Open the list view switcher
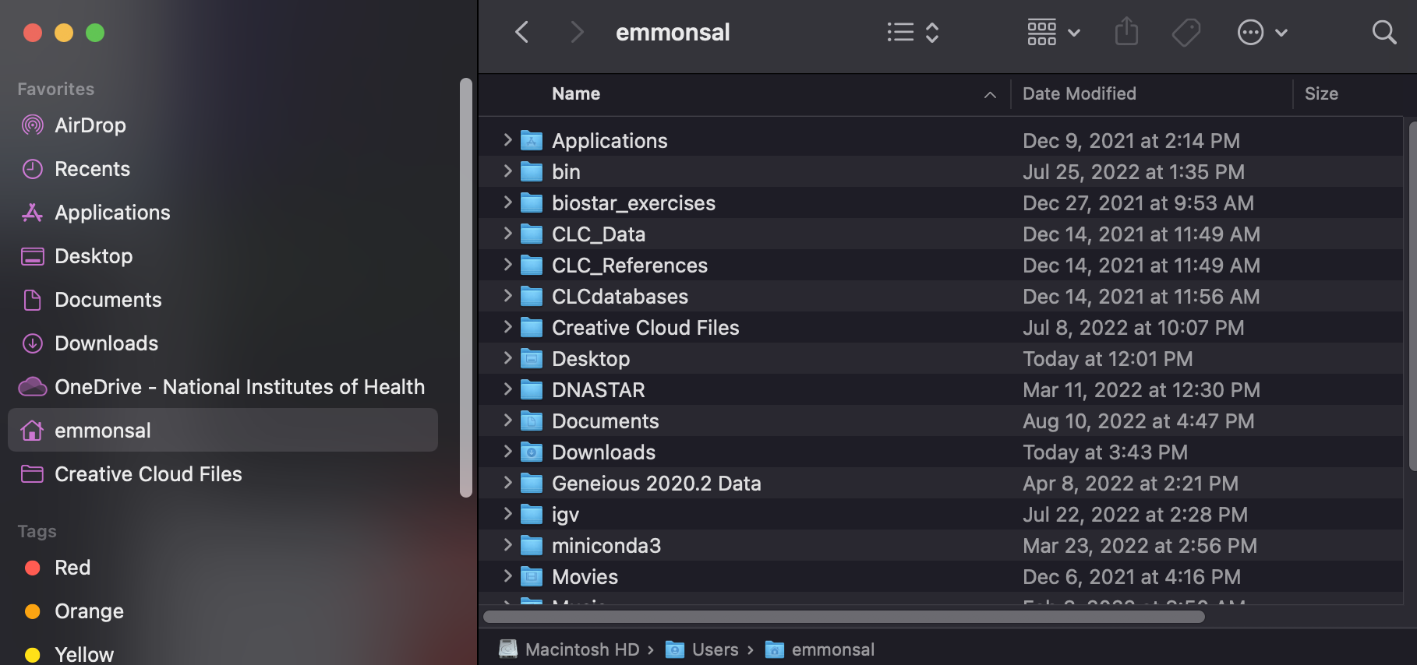 (913, 32)
